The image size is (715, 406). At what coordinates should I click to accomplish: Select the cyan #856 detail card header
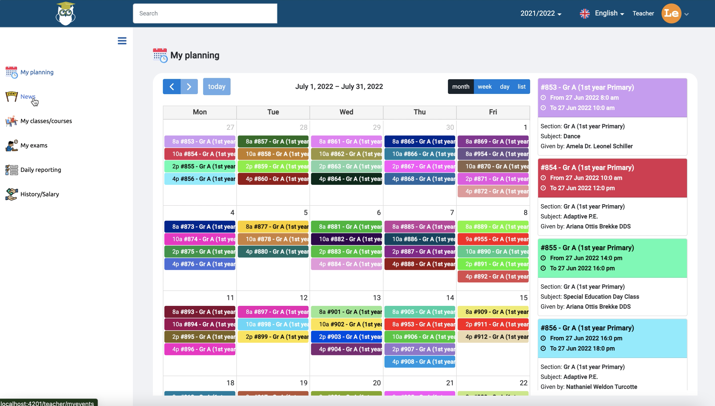(612, 338)
